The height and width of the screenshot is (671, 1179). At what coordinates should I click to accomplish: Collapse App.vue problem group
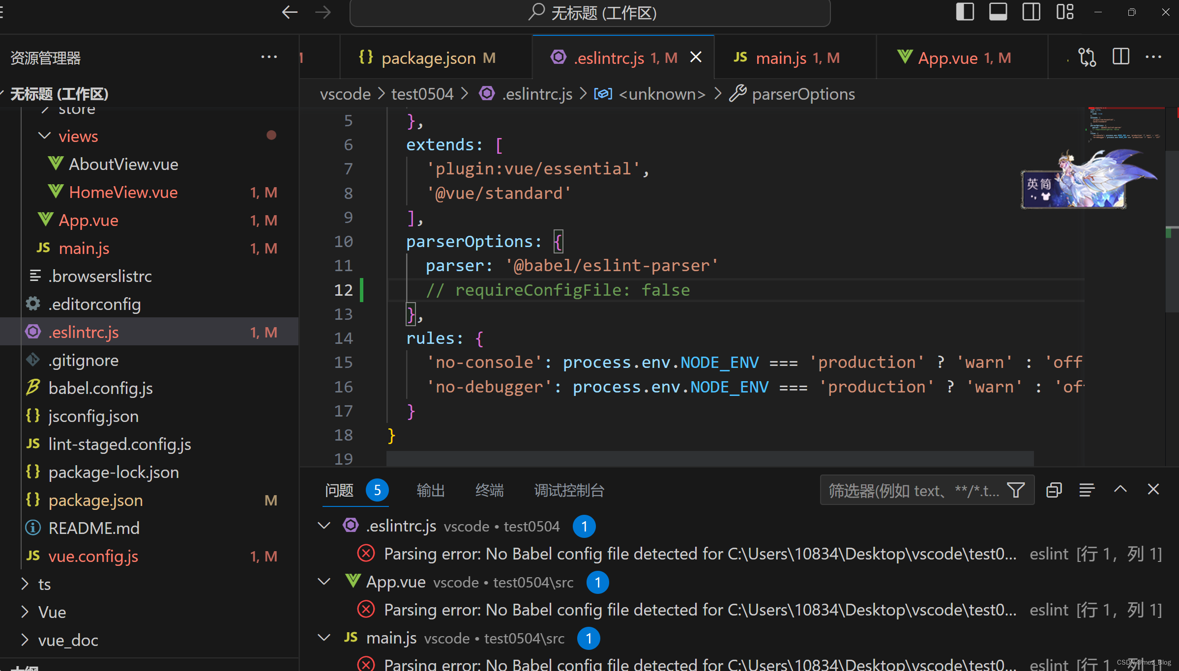tap(324, 582)
